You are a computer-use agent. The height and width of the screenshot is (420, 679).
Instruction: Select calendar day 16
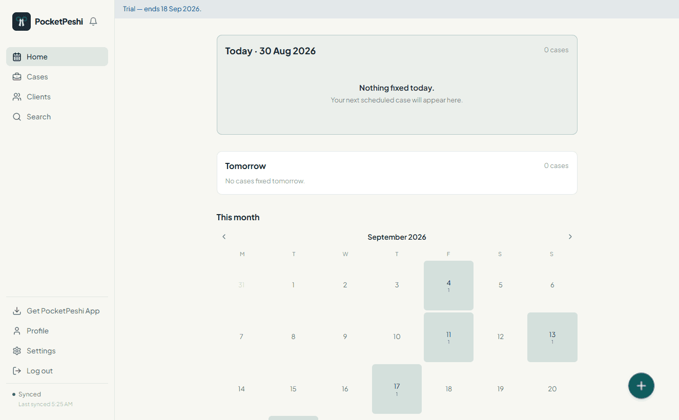(x=345, y=389)
